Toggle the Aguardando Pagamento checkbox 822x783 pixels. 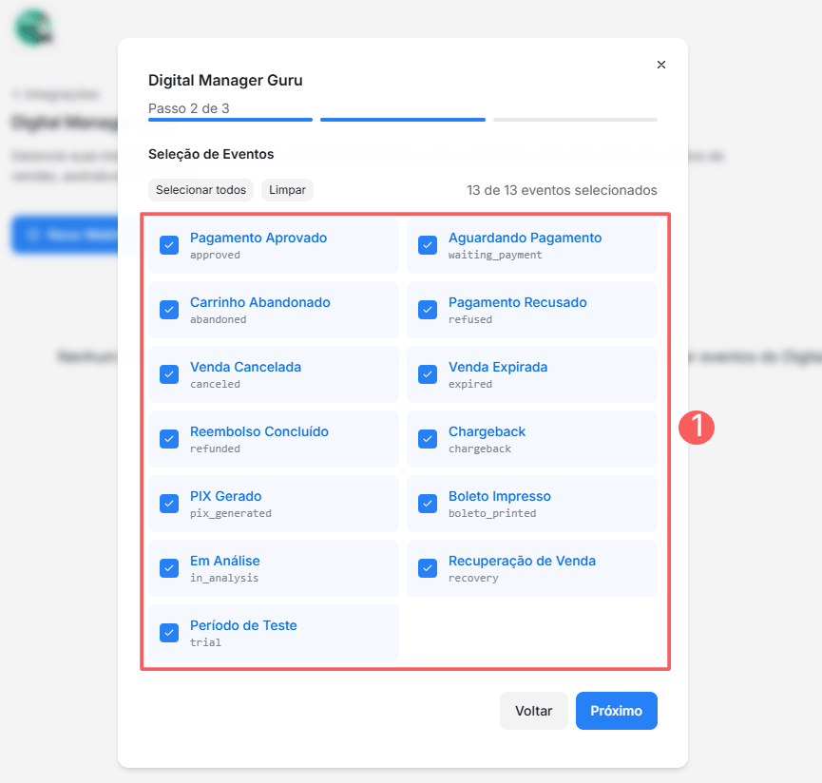[428, 245]
